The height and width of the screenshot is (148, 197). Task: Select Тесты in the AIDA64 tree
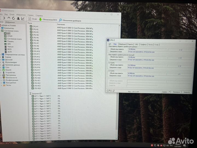tap(8, 85)
